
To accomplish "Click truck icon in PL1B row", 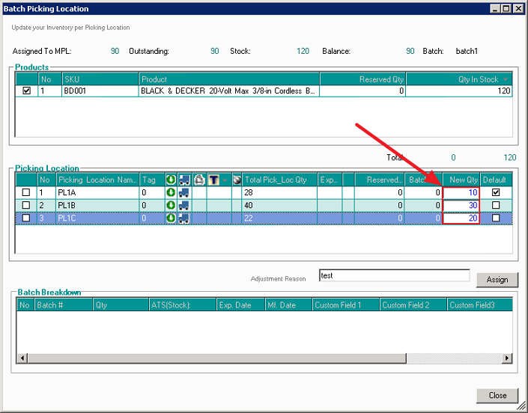I will pos(184,205).
